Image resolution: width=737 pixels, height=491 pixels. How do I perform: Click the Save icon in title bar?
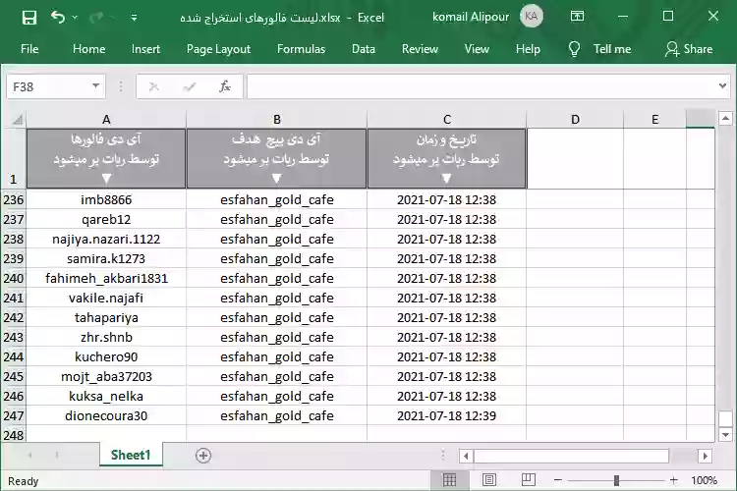28,17
